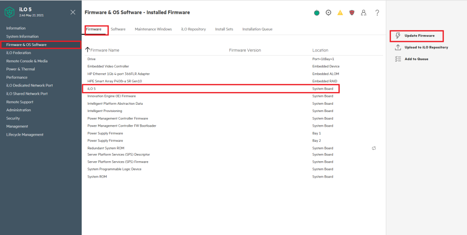Image resolution: width=467 pixels, height=235 pixels.
Task: Click the Update Firmware link
Action: [x=420, y=36]
